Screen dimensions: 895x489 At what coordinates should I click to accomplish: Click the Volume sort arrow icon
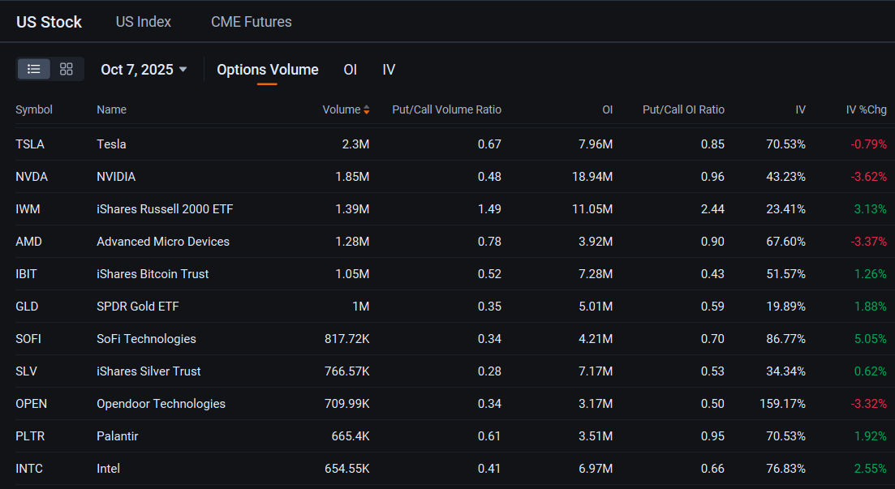367,109
